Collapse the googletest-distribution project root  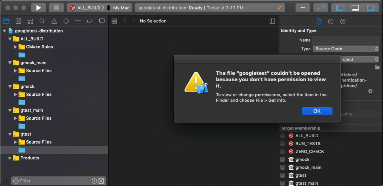[x=4, y=31]
